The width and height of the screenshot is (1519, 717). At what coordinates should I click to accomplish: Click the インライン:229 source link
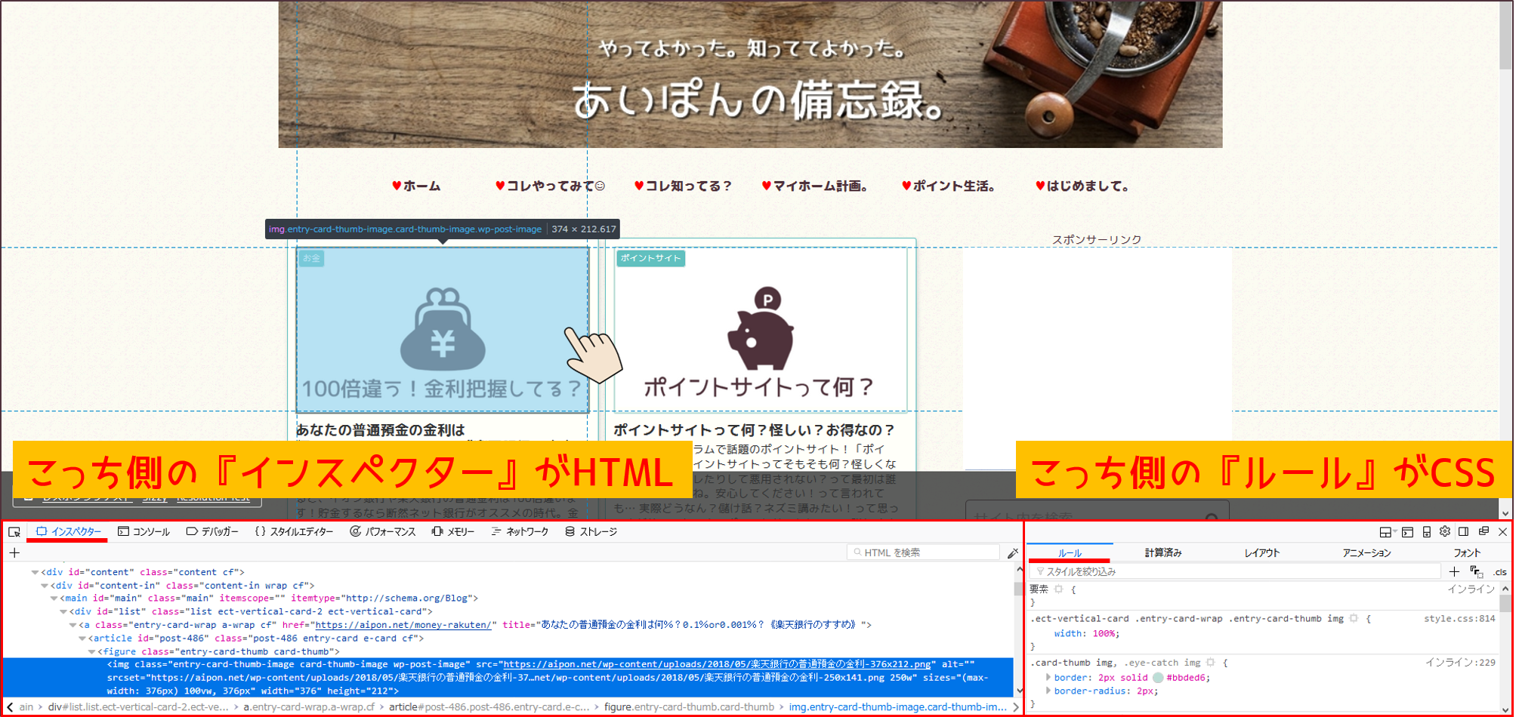click(1460, 662)
